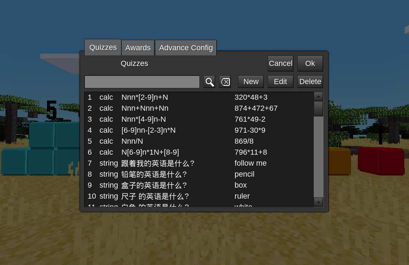Image resolution: width=409 pixels, height=265 pixels.
Task: Focus the quiz search text field
Action: point(142,82)
